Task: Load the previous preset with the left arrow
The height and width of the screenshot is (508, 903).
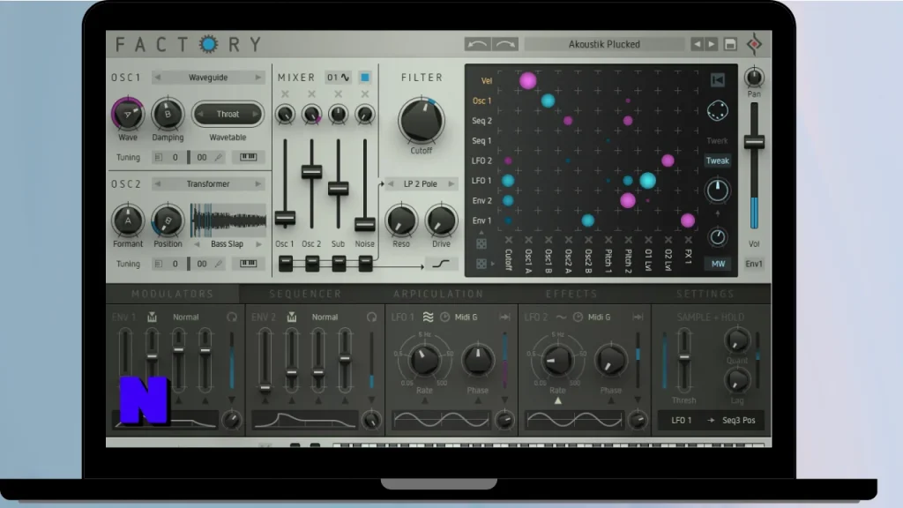Action: [x=698, y=44]
